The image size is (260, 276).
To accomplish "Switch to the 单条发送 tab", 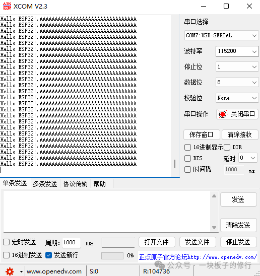I will tap(15, 183).
